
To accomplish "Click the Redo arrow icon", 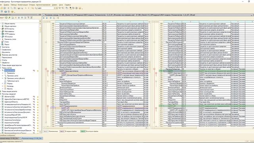I will pyautogui.click(x=29, y=8).
